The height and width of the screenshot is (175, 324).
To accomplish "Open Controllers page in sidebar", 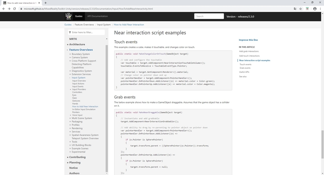I will click(77, 92).
